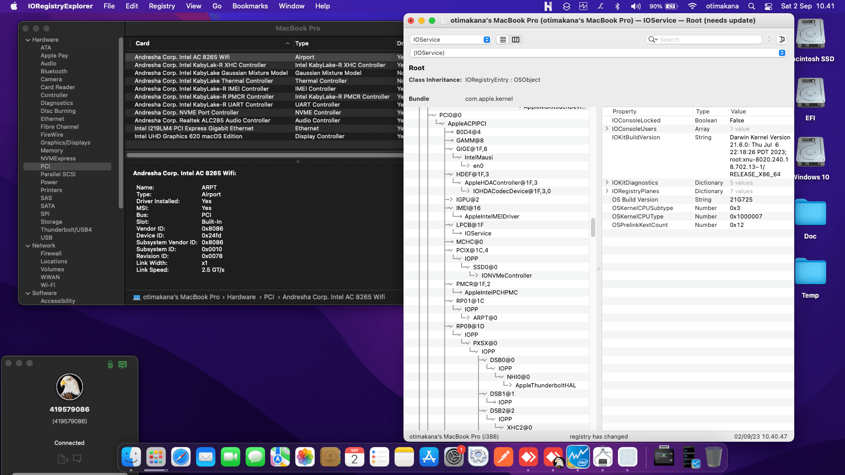Open the Go menu

(217, 6)
